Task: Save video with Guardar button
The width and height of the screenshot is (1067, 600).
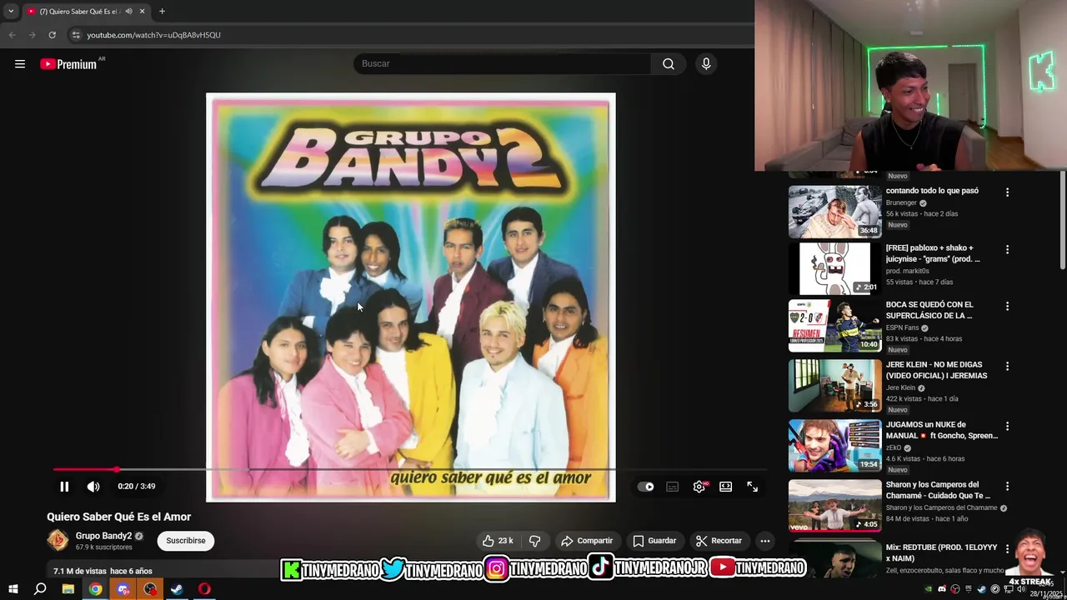Action: pyautogui.click(x=654, y=541)
